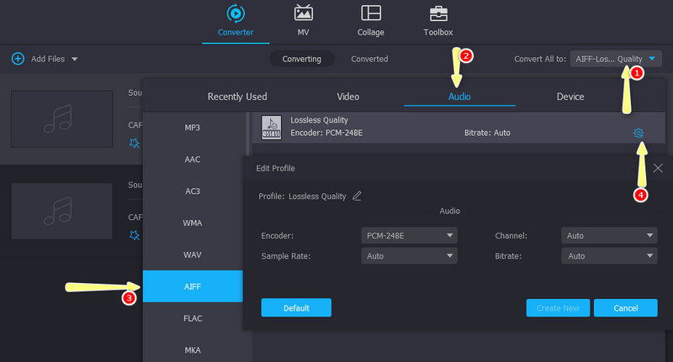673x362 pixels.
Task: Switch to the Converted tab
Action: pyautogui.click(x=369, y=59)
